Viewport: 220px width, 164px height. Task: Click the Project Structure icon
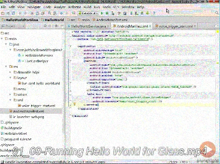[125, 13]
